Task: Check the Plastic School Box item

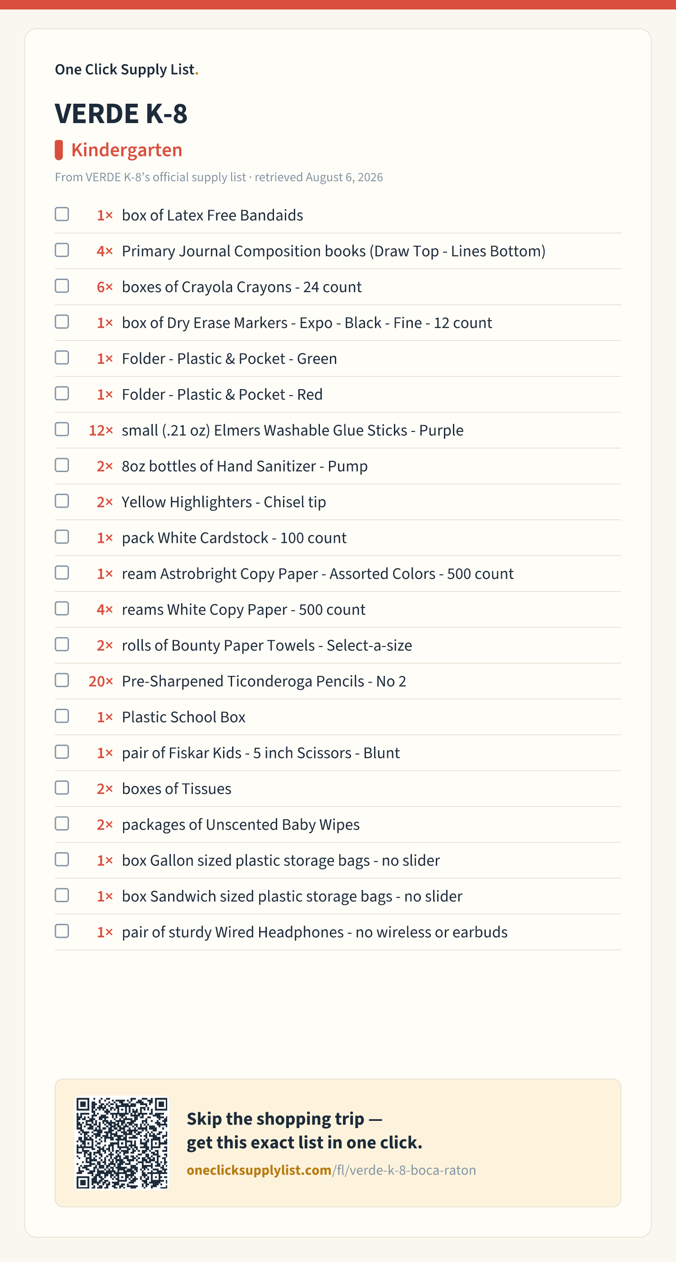Action: pyautogui.click(x=62, y=716)
